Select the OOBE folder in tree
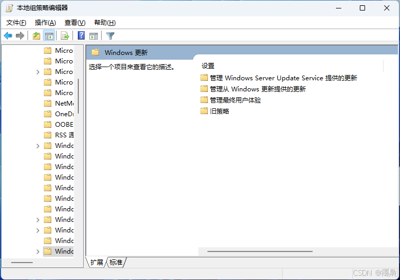 pos(58,124)
